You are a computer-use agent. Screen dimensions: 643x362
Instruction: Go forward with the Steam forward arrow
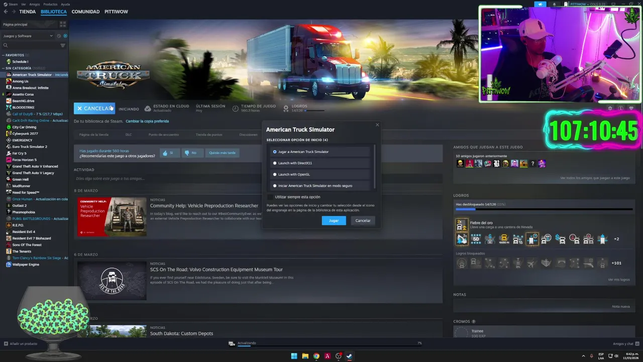click(x=14, y=12)
